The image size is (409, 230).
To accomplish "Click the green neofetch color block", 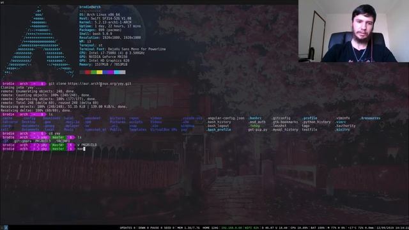I will point(94,72).
